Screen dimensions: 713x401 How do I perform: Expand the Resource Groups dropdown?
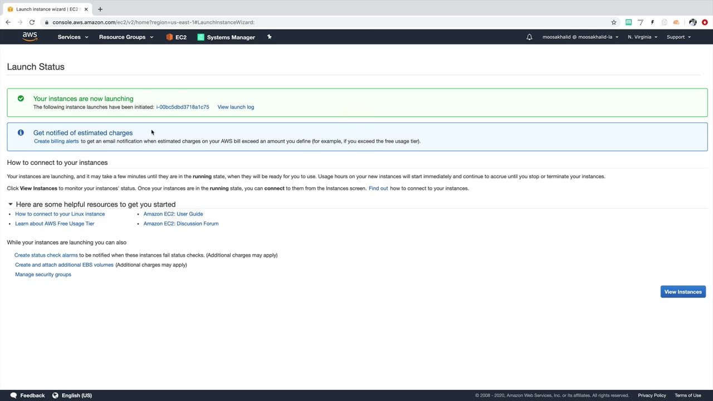point(126,37)
